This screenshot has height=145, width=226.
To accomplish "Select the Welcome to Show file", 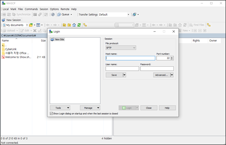I will coord(16,57).
